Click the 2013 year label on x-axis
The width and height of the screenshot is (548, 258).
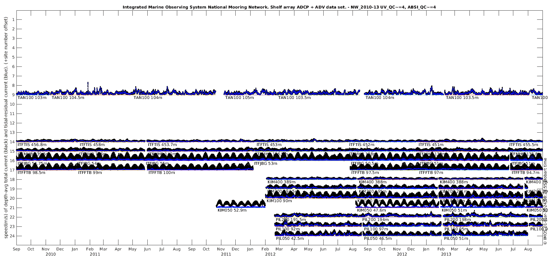[446, 254]
